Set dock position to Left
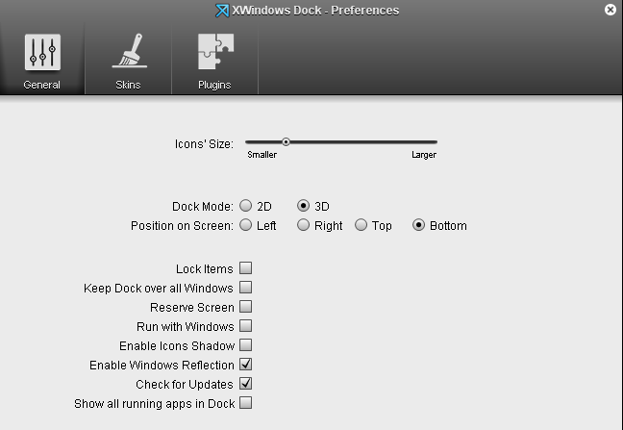 click(x=246, y=226)
